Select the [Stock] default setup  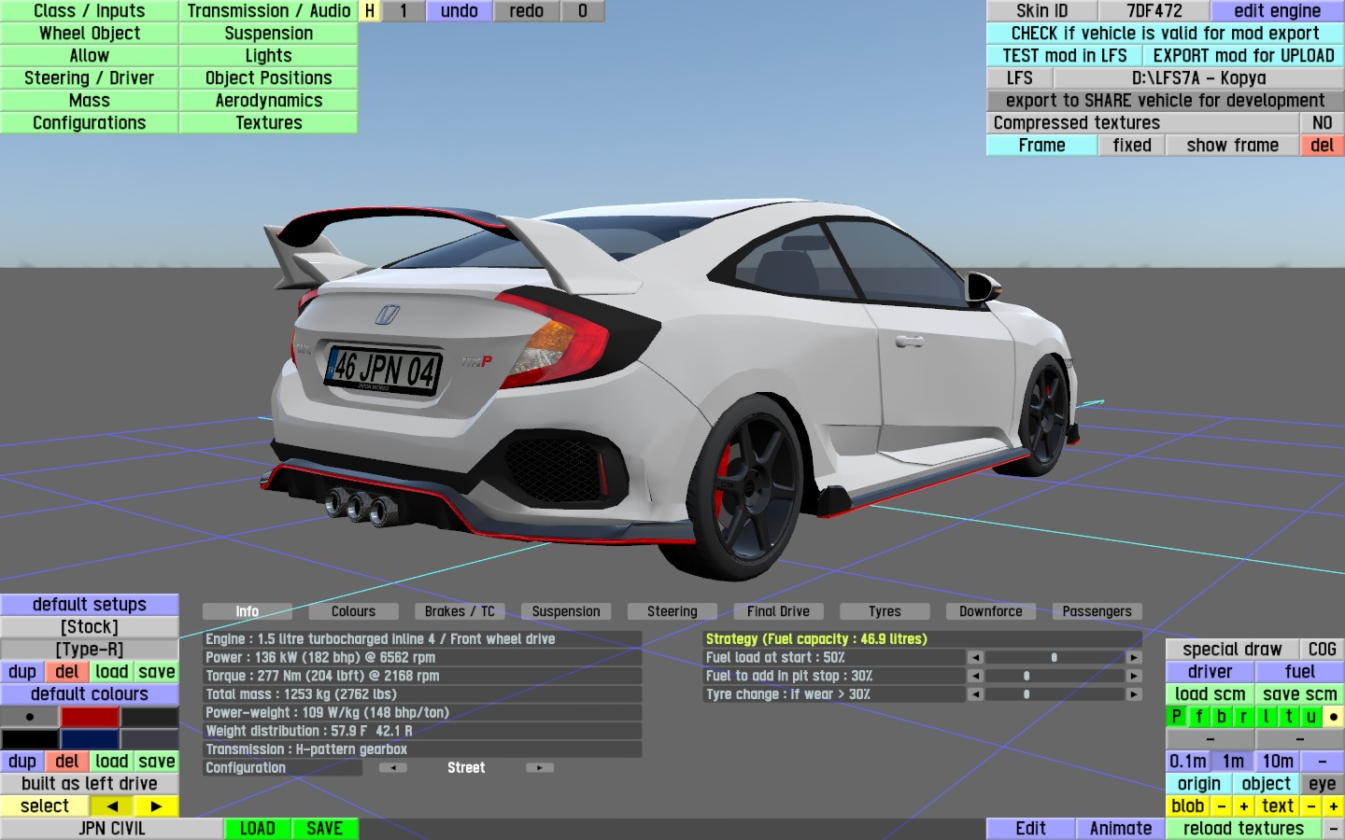90,627
